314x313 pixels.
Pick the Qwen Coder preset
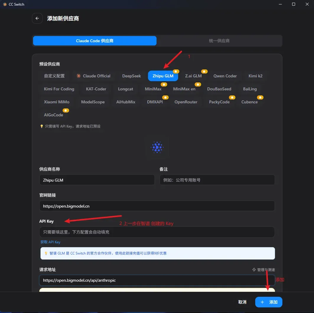pyautogui.click(x=225, y=76)
